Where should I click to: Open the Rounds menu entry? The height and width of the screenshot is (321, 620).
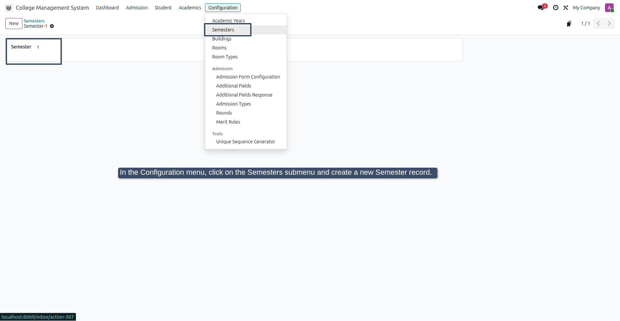pyautogui.click(x=246, y=113)
